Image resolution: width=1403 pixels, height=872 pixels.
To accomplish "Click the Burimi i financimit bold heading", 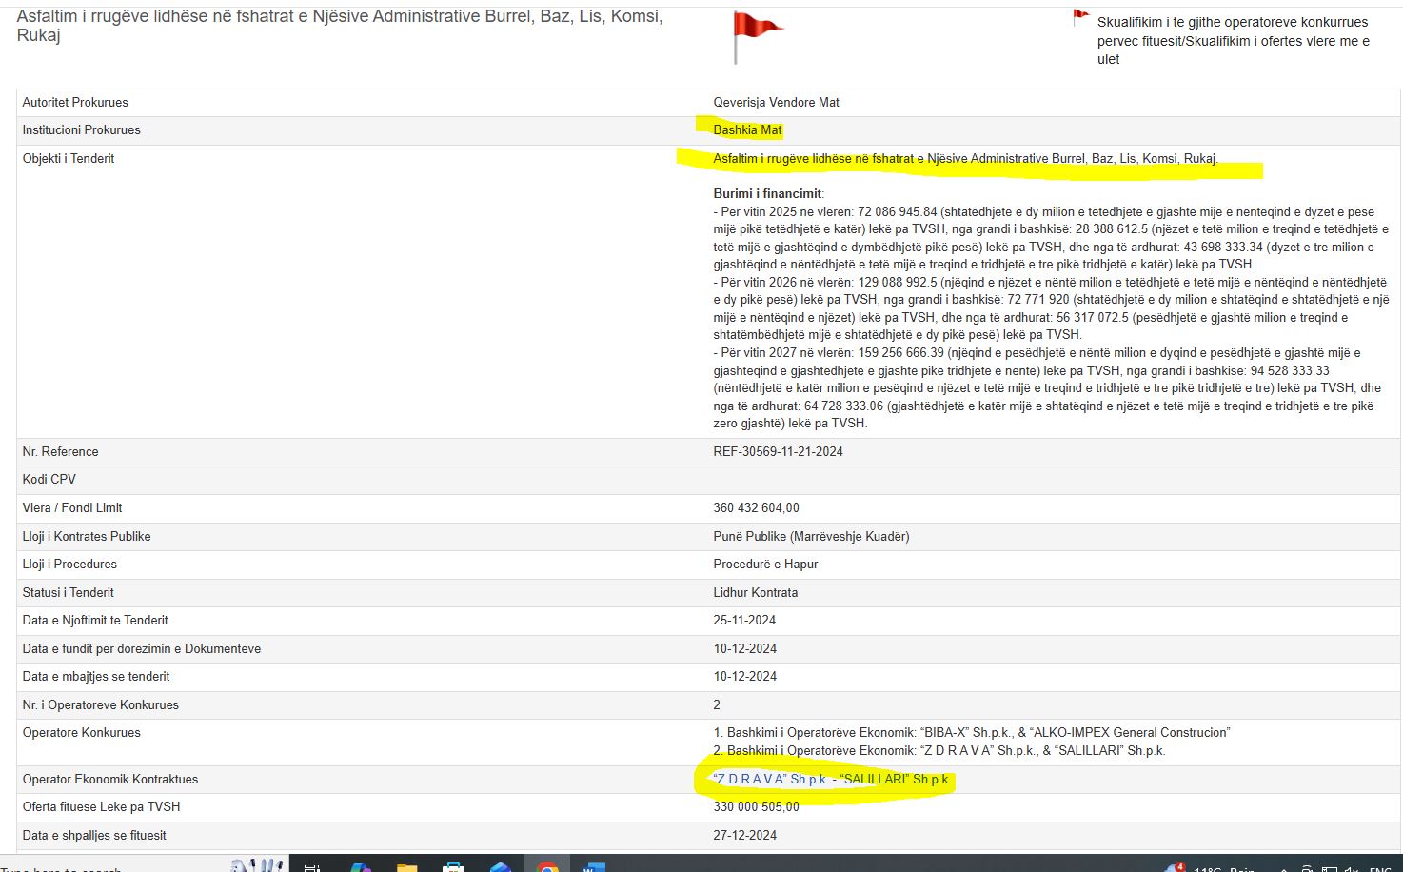I will click(767, 193).
